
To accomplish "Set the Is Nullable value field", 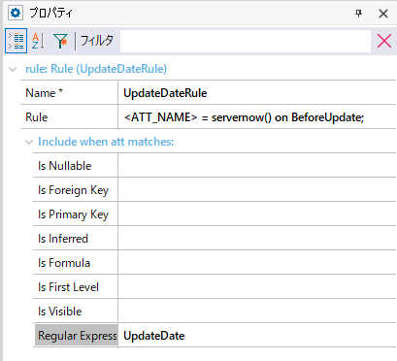I will (x=257, y=166).
